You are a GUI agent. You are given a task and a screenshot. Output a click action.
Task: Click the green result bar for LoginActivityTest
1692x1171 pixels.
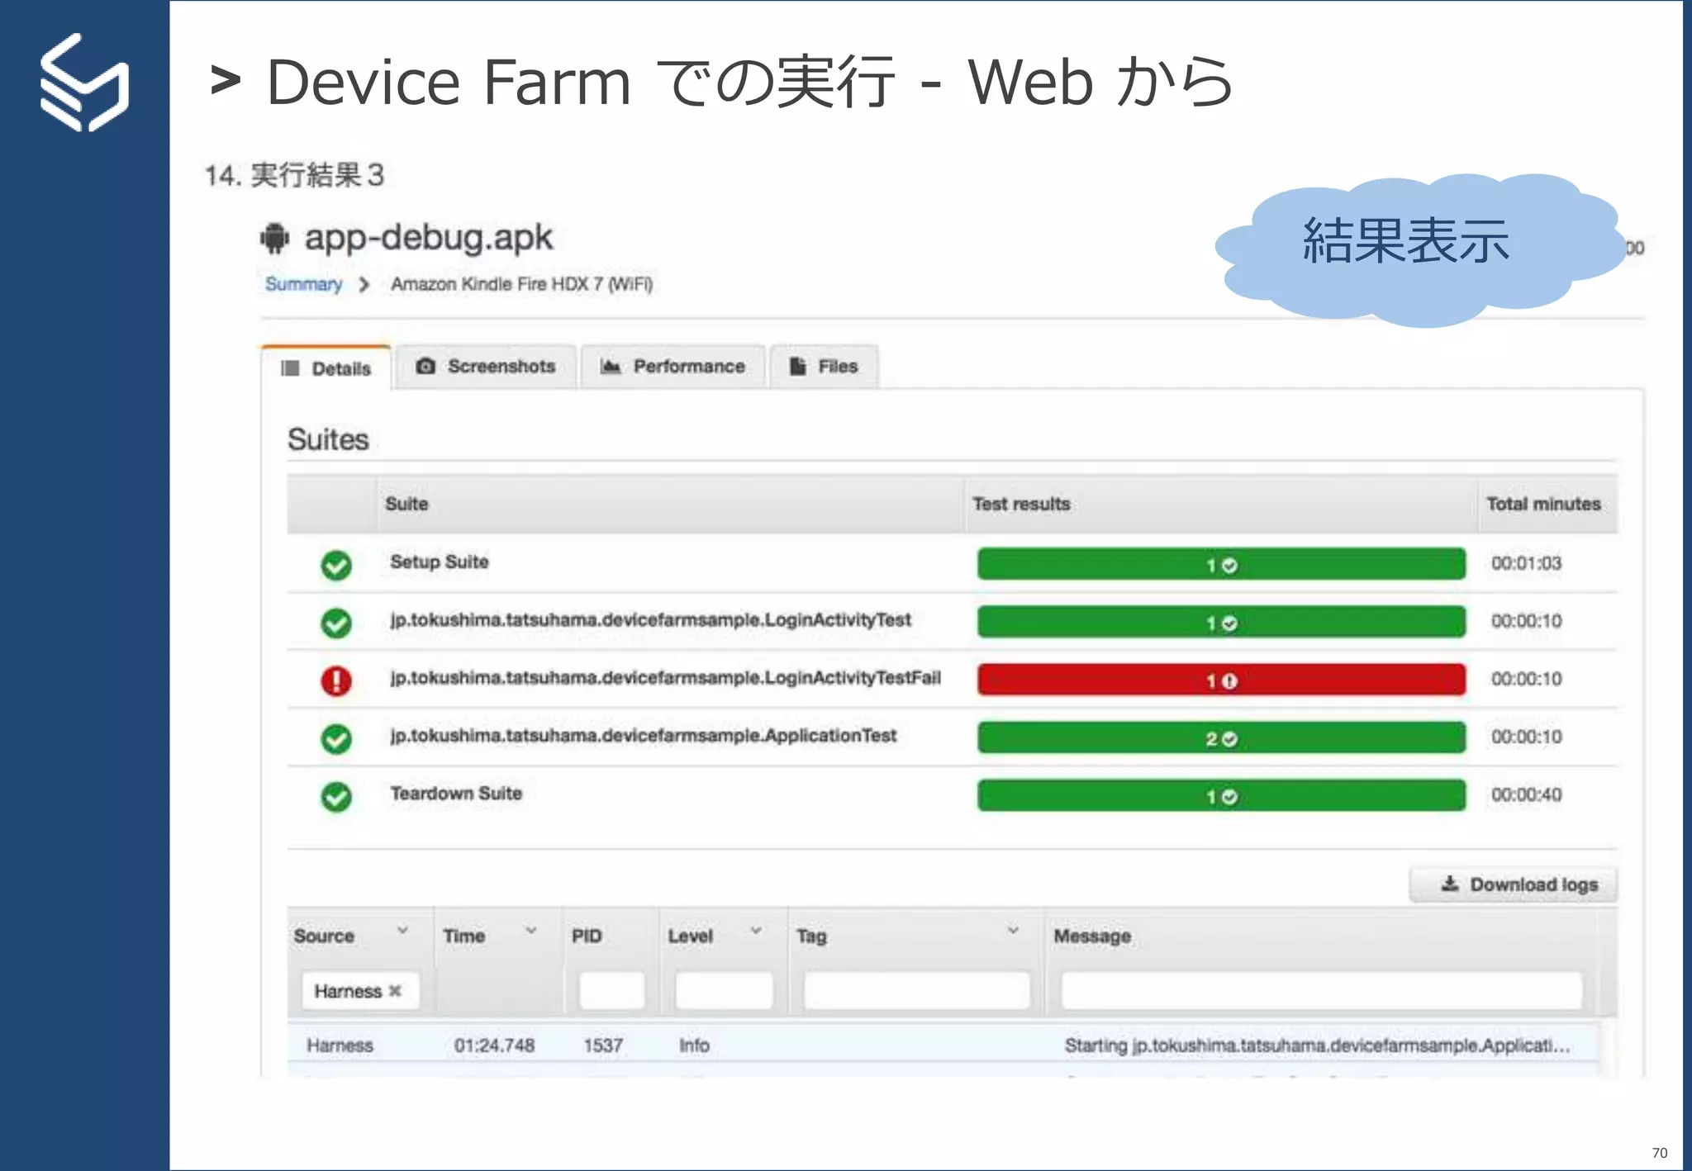1221,622
